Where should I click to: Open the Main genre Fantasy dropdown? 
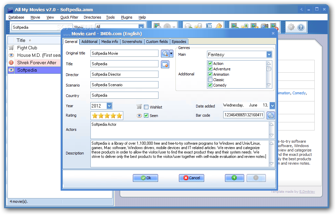[x=269, y=54]
